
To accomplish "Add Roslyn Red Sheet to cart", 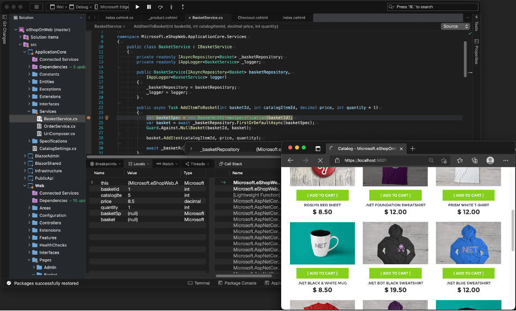I will pyautogui.click(x=322, y=195).
